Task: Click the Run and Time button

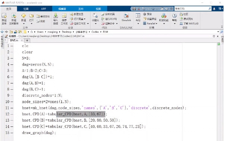Action: pyautogui.click(x=109, y=19)
